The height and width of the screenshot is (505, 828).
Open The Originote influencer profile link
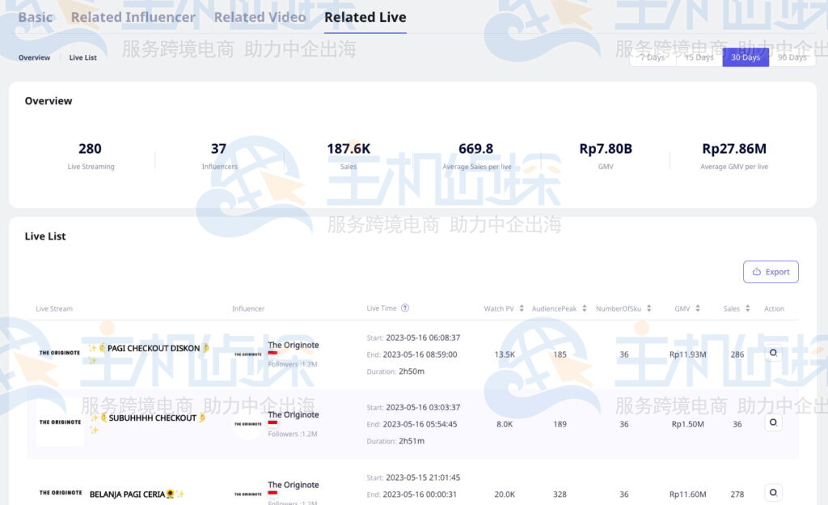pos(293,345)
